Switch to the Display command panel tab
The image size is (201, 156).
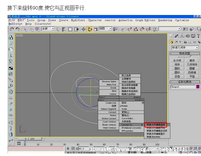tap(193, 36)
